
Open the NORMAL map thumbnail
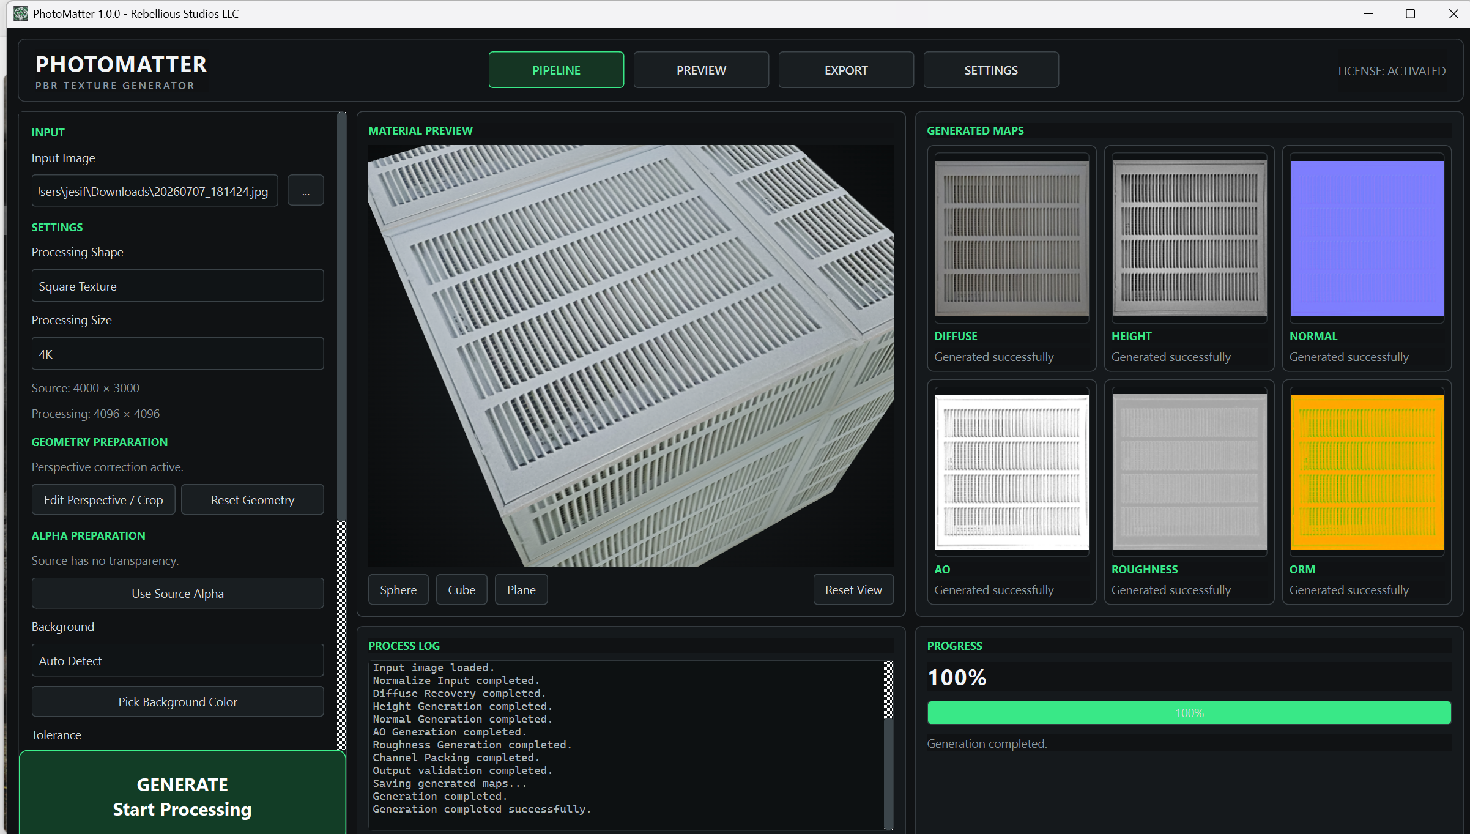1367,239
